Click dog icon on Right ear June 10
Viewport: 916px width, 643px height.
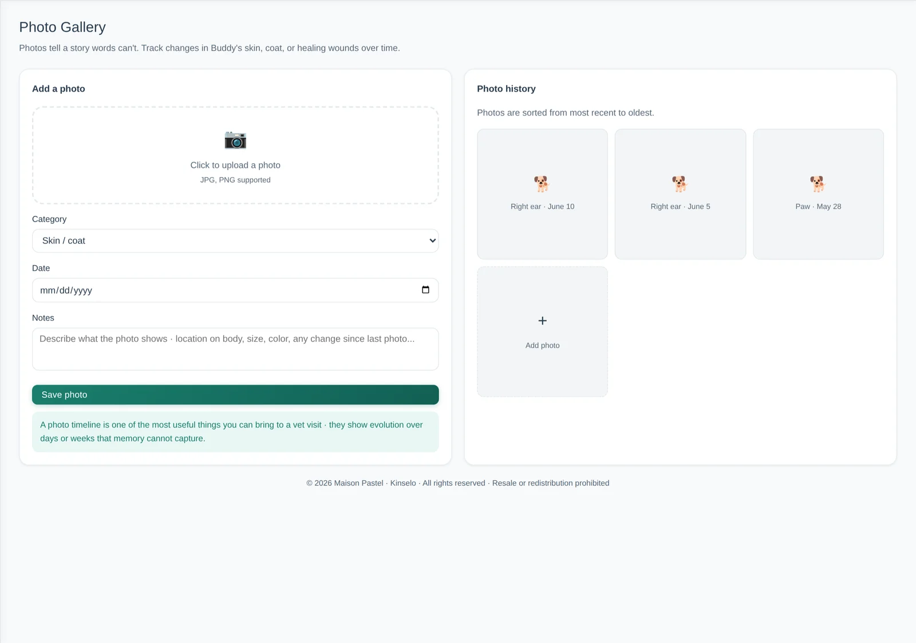pos(542,184)
